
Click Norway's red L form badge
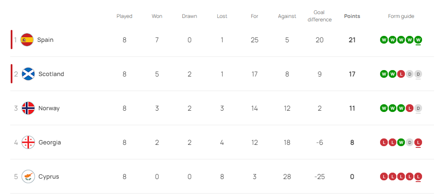[x=410, y=108]
